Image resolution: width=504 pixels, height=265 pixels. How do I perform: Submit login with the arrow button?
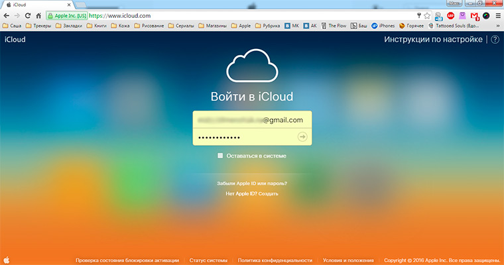point(302,137)
